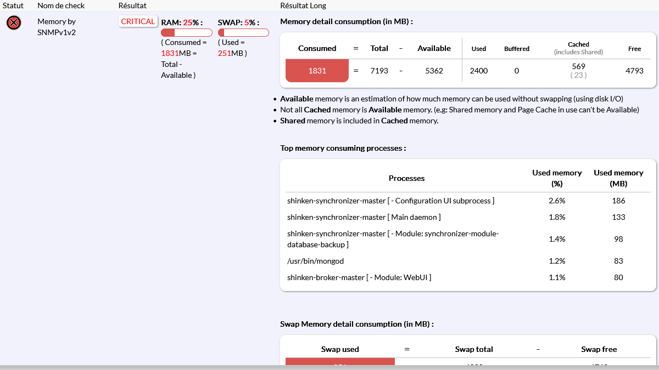This screenshot has height=370, width=659.
Task: Click the SWAP usage progress bar
Action: (x=243, y=33)
